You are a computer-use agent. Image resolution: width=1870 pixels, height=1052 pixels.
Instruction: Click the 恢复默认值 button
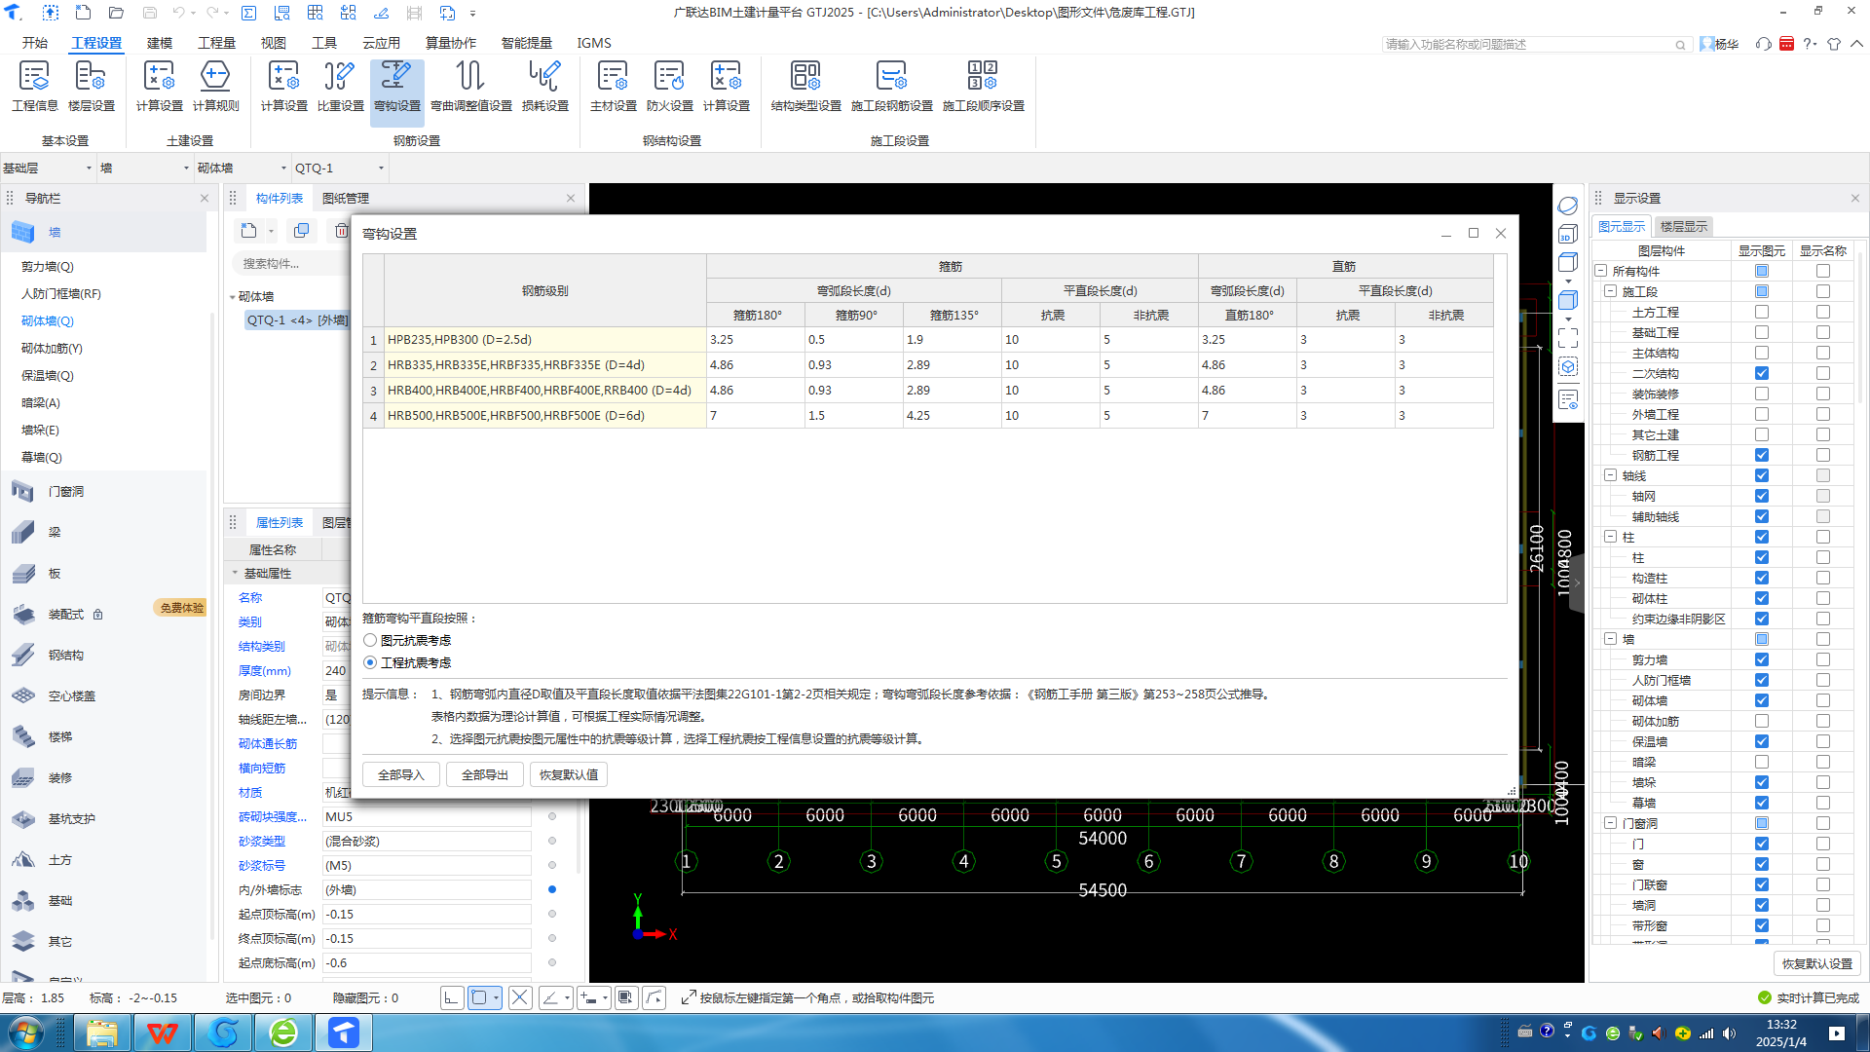coord(569,774)
